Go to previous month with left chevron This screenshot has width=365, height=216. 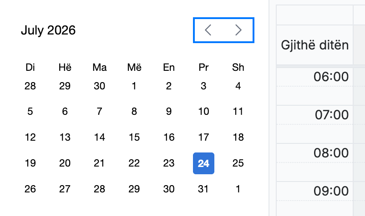click(x=208, y=30)
